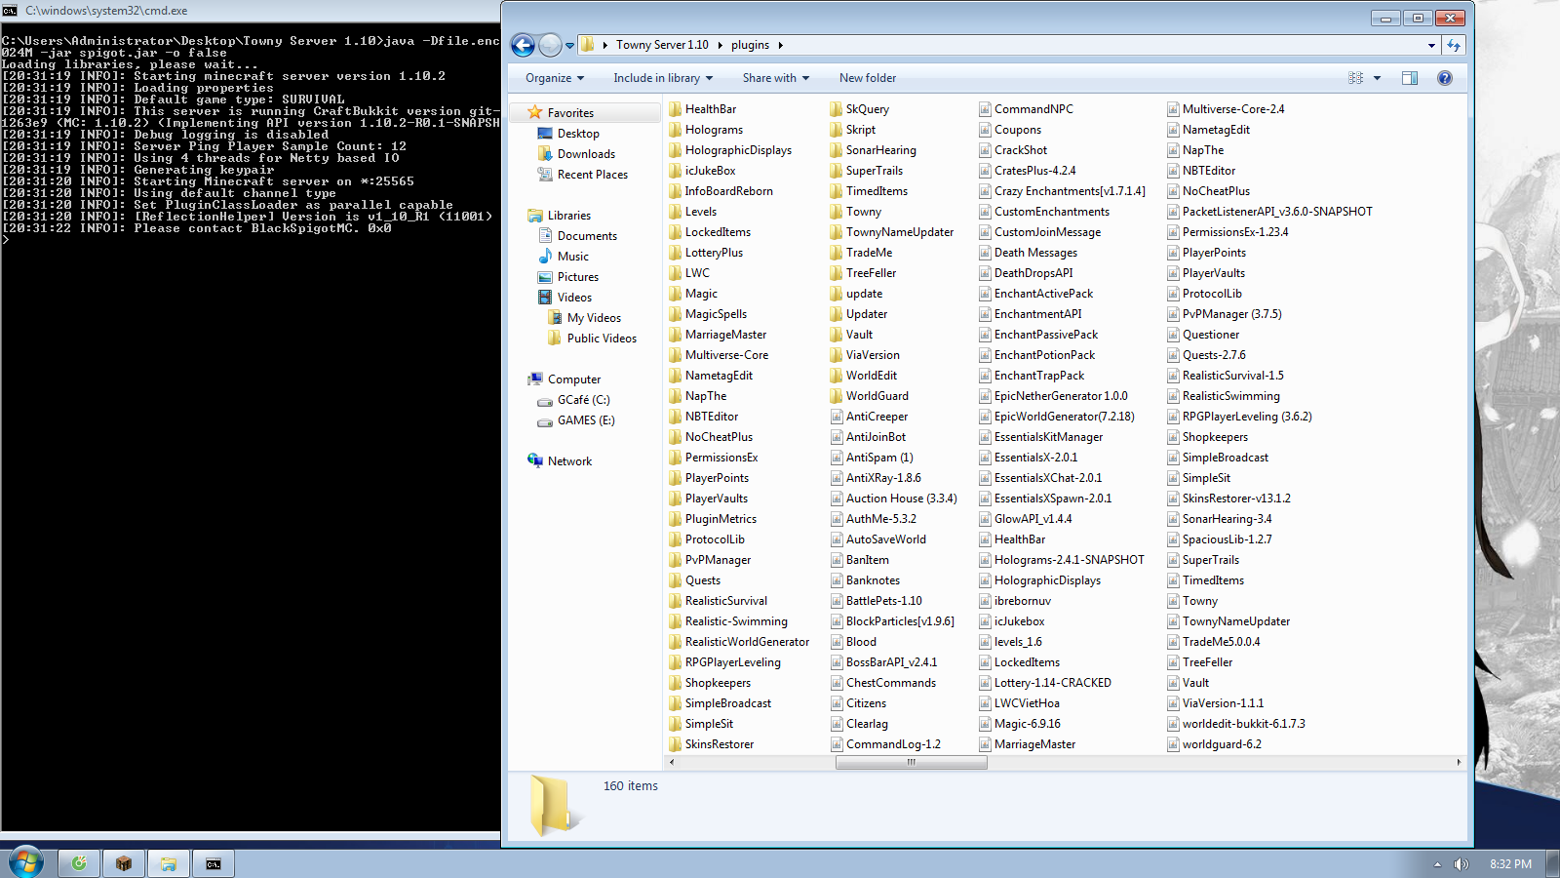Switch to cmd.exe on the taskbar
Screen dimensions: 1560x878
click(214, 863)
